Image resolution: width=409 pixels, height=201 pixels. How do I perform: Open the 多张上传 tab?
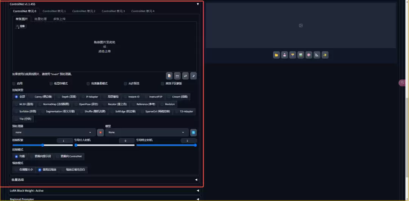point(59,19)
